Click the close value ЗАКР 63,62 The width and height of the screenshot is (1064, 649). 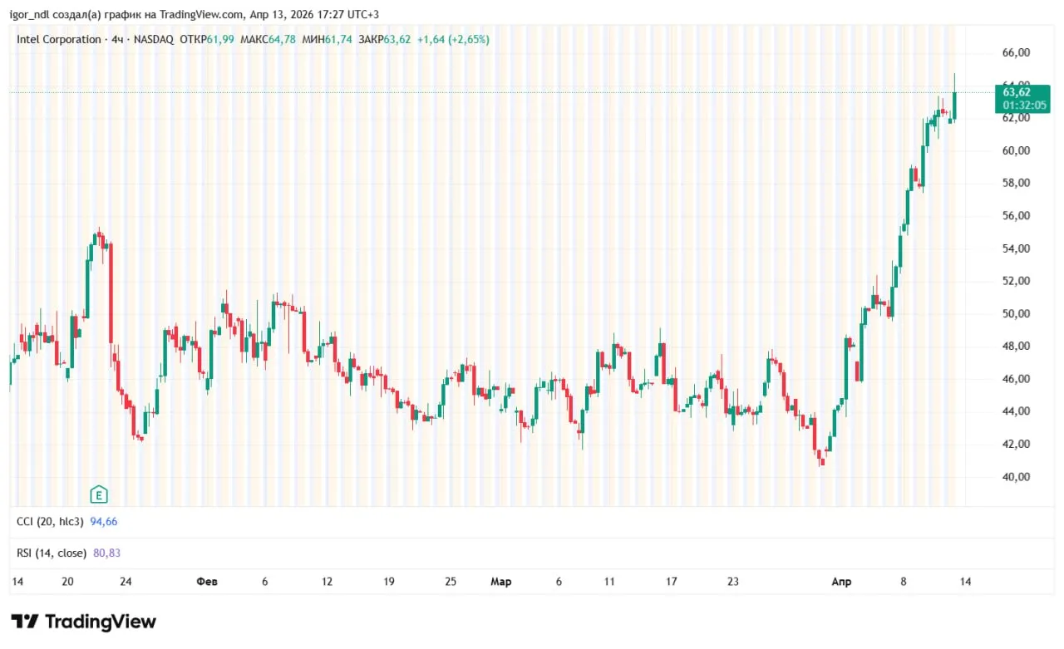pos(385,39)
